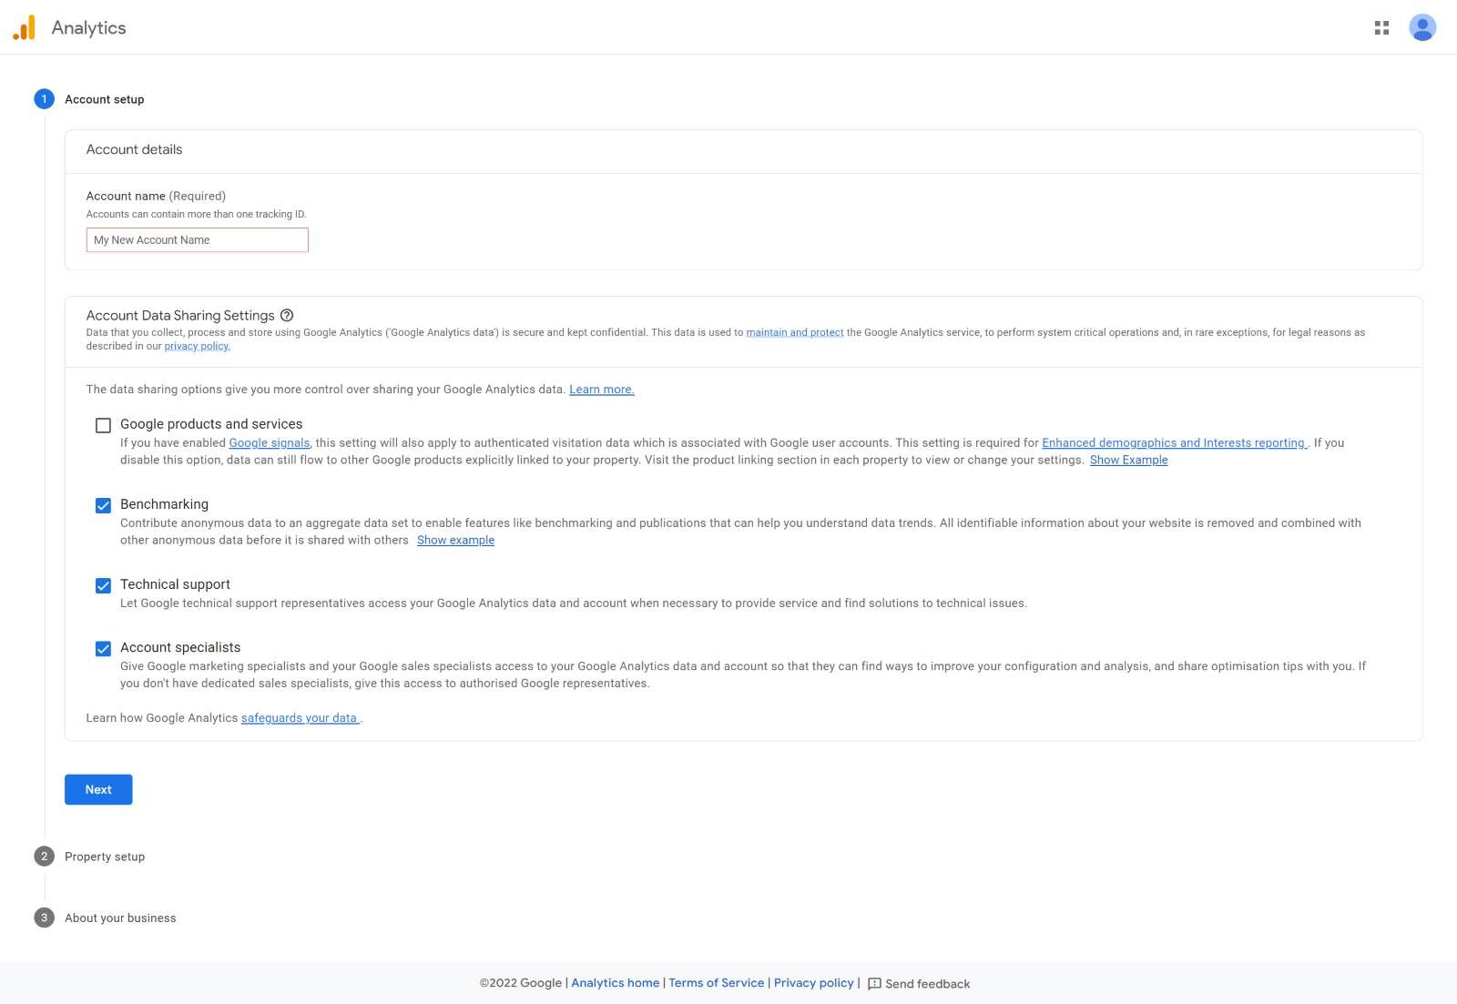Screen dimensions: 1457x1004
Task: Click the Learn more link
Action: tap(602, 390)
